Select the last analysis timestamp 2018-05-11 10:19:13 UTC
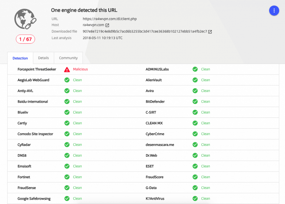Screen dimensions: 285x204 point(102,38)
